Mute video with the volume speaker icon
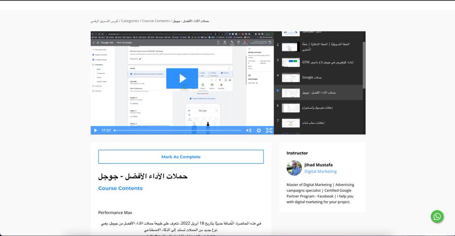Viewport: 455px width, 236px height. pyautogui.click(x=248, y=131)
